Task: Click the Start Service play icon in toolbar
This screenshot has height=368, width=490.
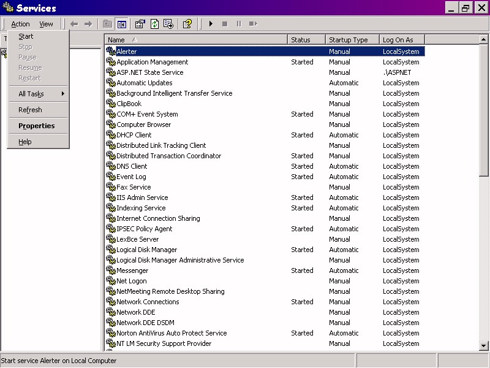Action: pyautogui.click(x=211, y=24)
